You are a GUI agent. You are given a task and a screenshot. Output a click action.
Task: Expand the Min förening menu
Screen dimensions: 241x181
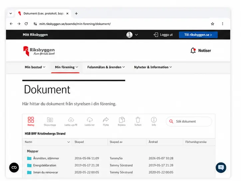click(x=66, y=67)
